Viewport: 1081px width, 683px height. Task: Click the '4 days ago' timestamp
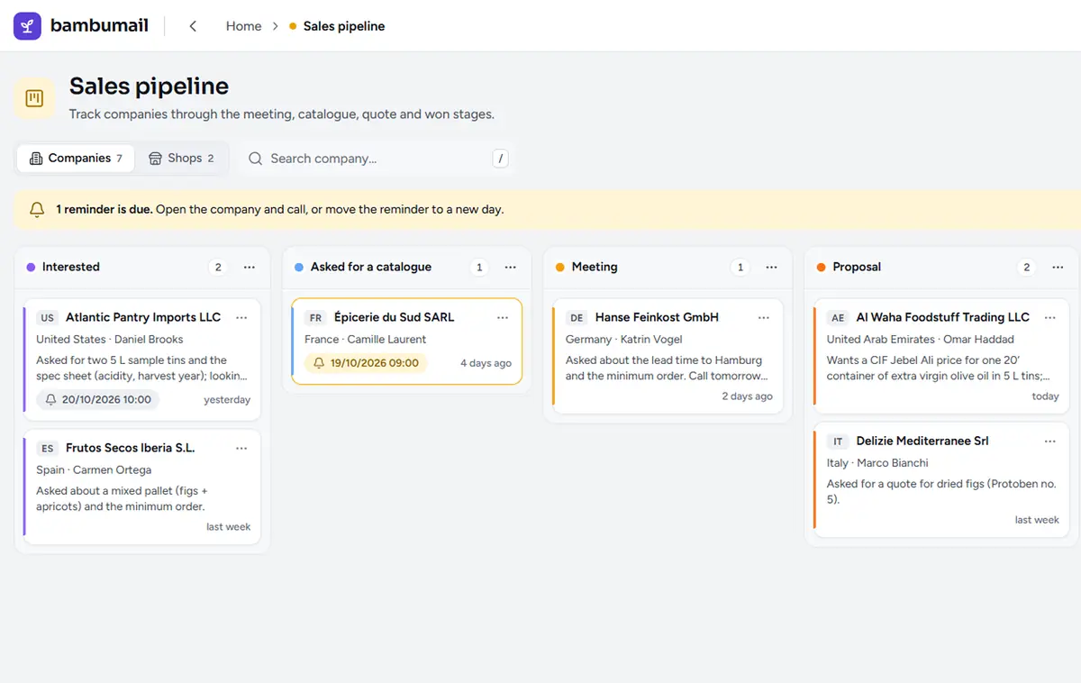point(486,363)
